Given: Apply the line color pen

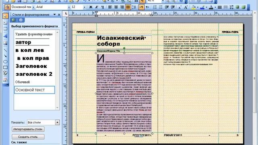Looking at the screenshot, I should [202, 7].
